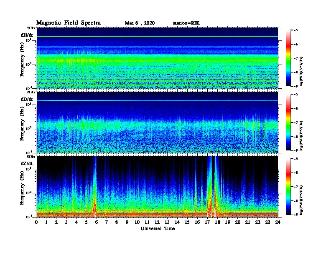Image resolution: width=331 pixels, height=255 pixels.
Task: Click hour tick label "6" on time axis
Action: click(x=97, y=222)
